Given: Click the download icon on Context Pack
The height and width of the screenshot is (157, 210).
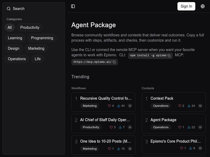Looking at the screenshot, I should pos(189,106).
